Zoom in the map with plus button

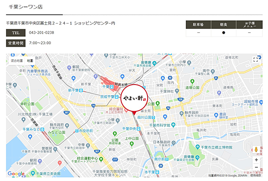tap(256, 160)
